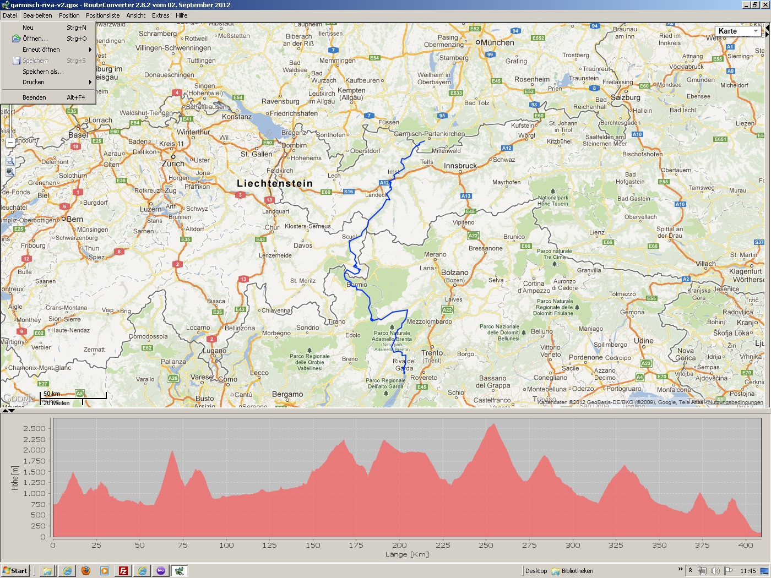Launch first Internet Explorer taskbar icon

(67, 571)
